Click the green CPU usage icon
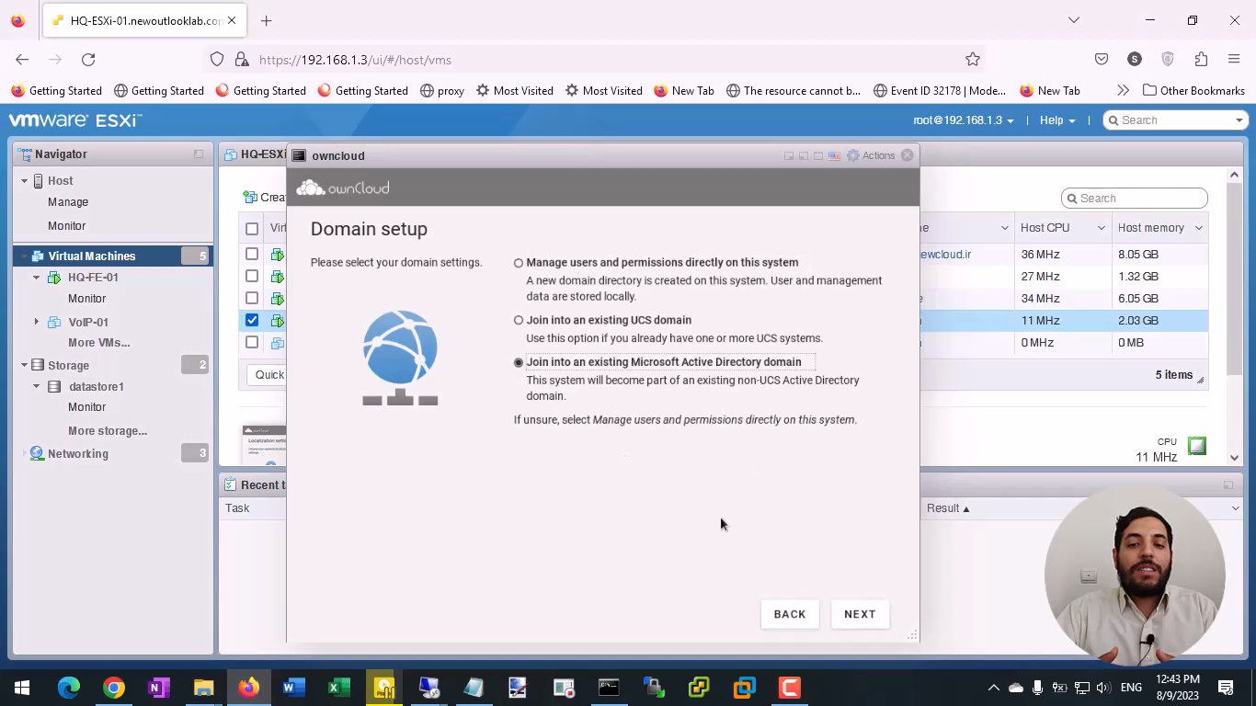Viewport: 1256px width, 706px height. 1196,446
